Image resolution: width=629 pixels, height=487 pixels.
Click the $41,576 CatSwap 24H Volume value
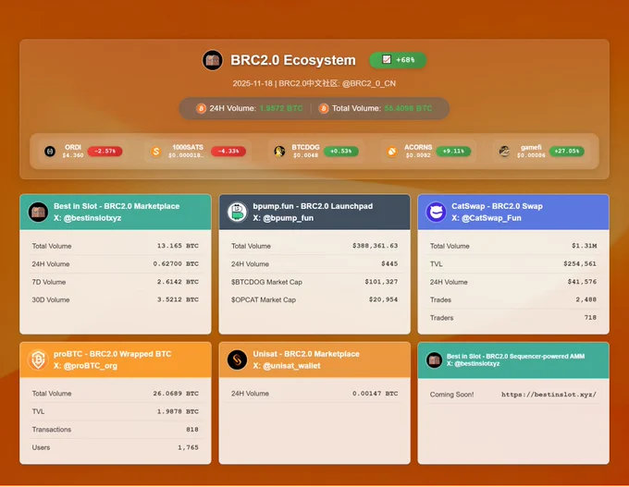(x=582, y=282)
